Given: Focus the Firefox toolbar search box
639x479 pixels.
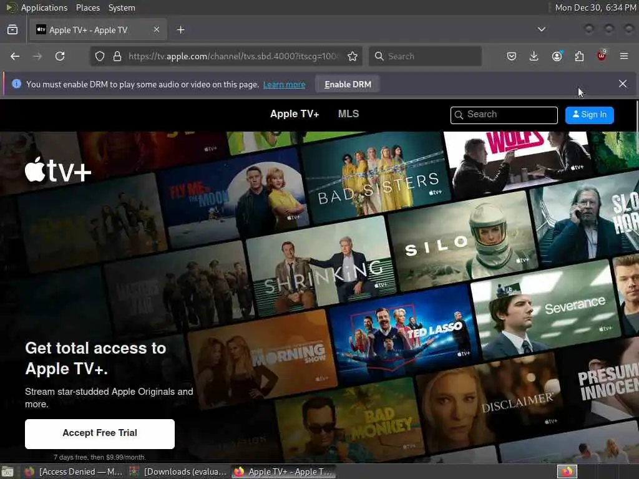Looking at the screenshot, I should [x=425, y=56].
